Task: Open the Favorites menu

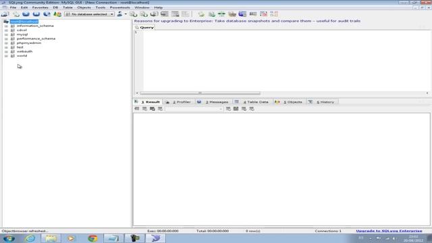Action: 40,7
